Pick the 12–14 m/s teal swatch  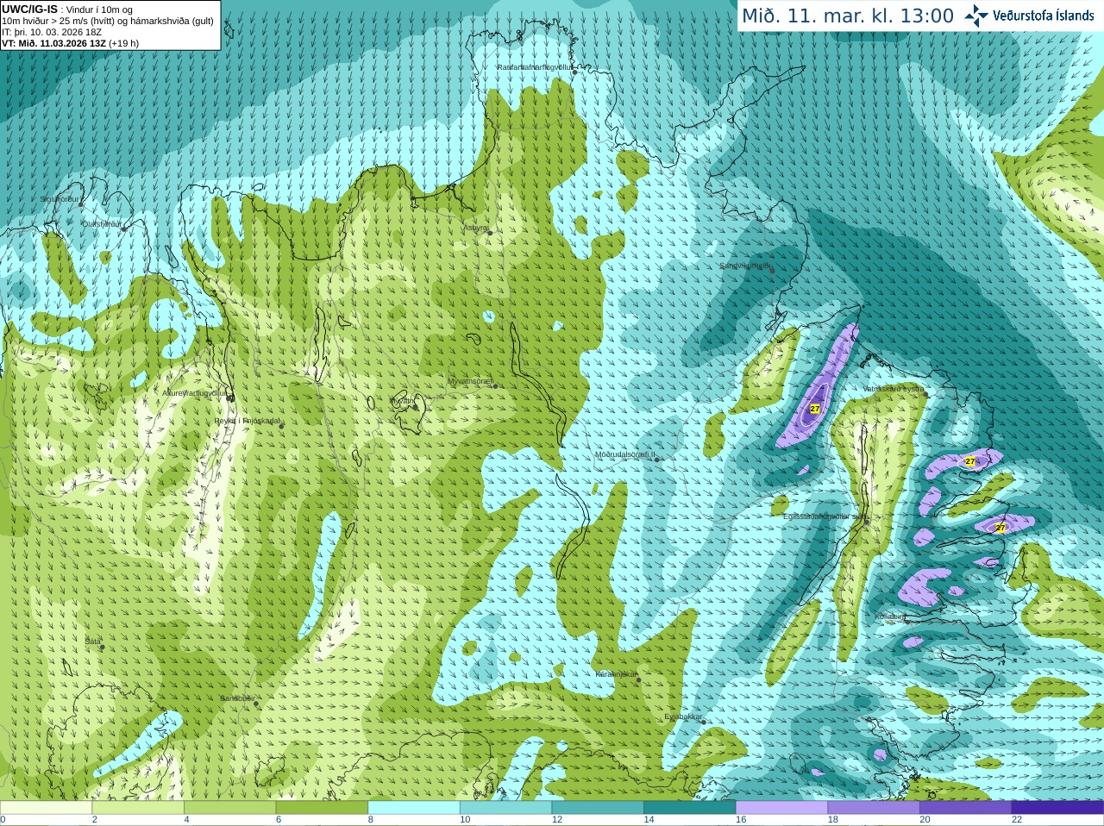[598, 808]
